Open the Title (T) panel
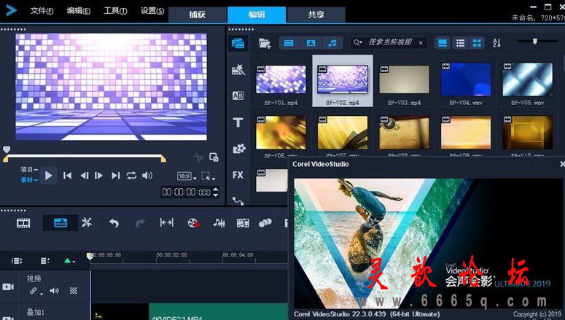 pyautogui.click(x=238, y=122)
